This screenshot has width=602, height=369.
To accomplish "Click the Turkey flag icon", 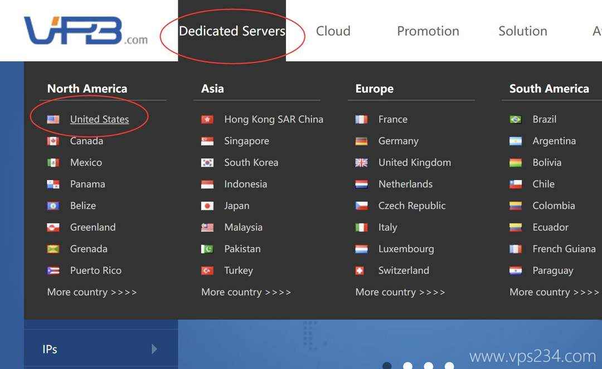I will pos(207,271).
